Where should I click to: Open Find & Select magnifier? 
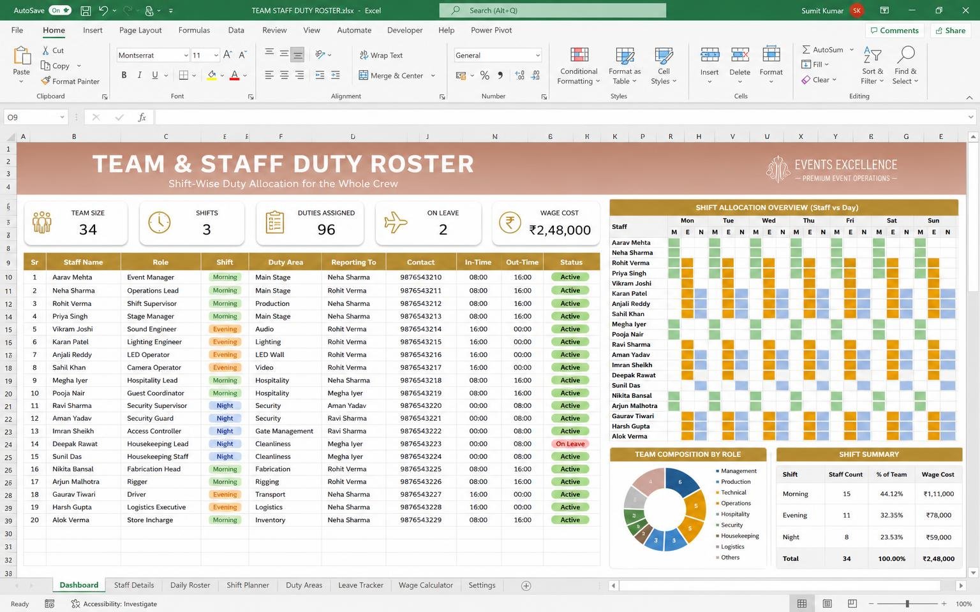pyautogui.click(x=905, y=66)
